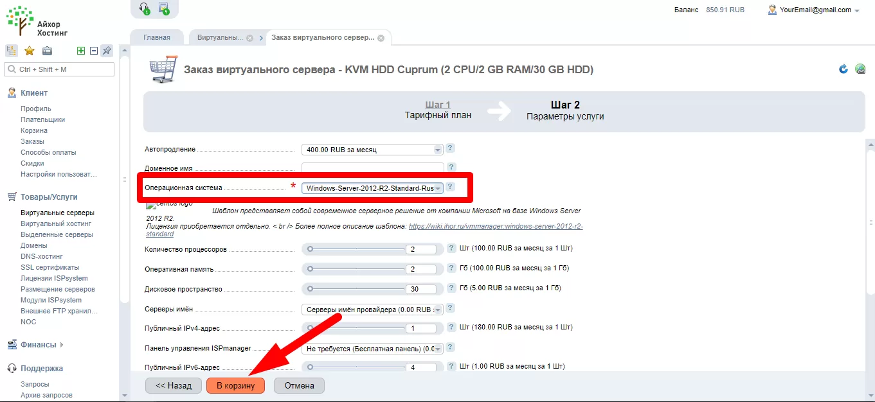Image resolution: width=875 pixels, height=402 pixels.
Task: Click the headset support notifications icon
Action: tap(145, 8)
